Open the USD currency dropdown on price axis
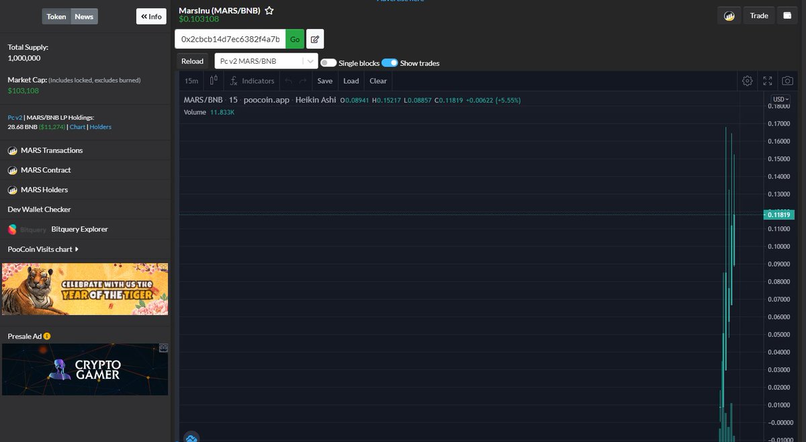The width and height of the screenshot is (806, 442). 780,99
